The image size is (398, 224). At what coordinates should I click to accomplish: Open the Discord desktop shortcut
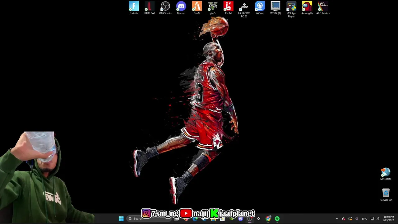pyautogui.click(x=181, y=8)
